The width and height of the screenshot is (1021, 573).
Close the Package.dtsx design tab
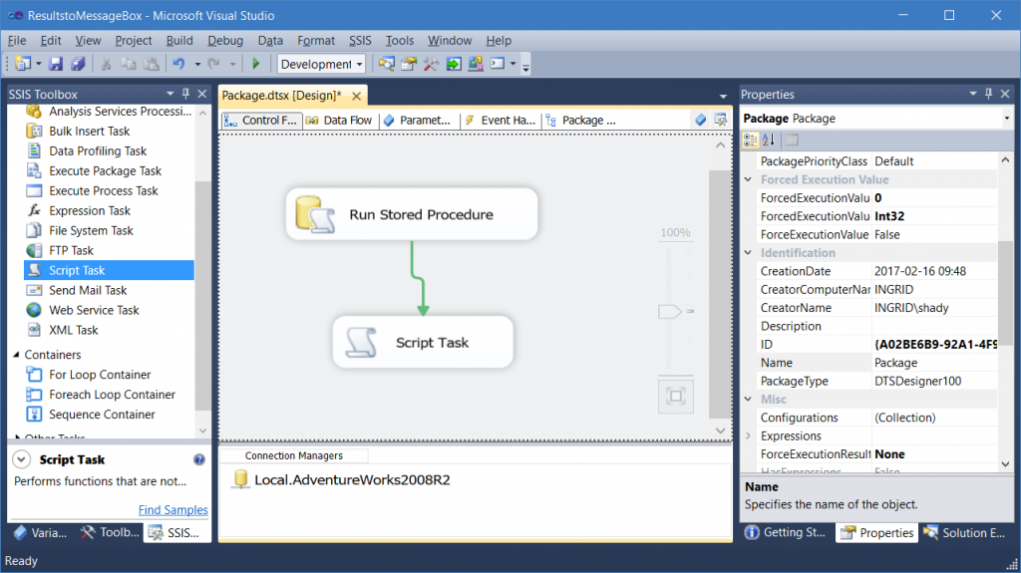tap(356, 96)
